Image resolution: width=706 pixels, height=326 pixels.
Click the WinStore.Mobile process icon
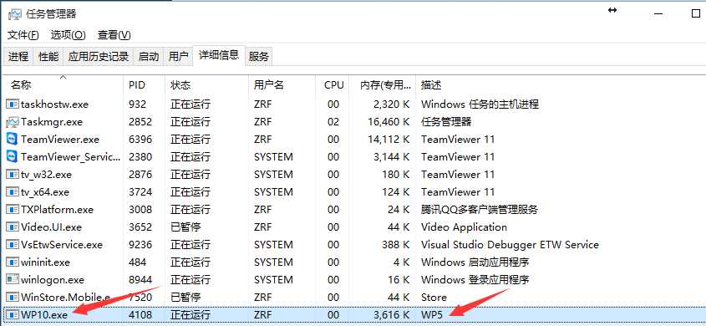point(13,298)
